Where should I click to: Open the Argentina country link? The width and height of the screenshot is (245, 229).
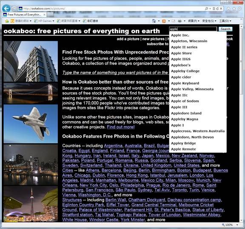[x=113, y=146]
